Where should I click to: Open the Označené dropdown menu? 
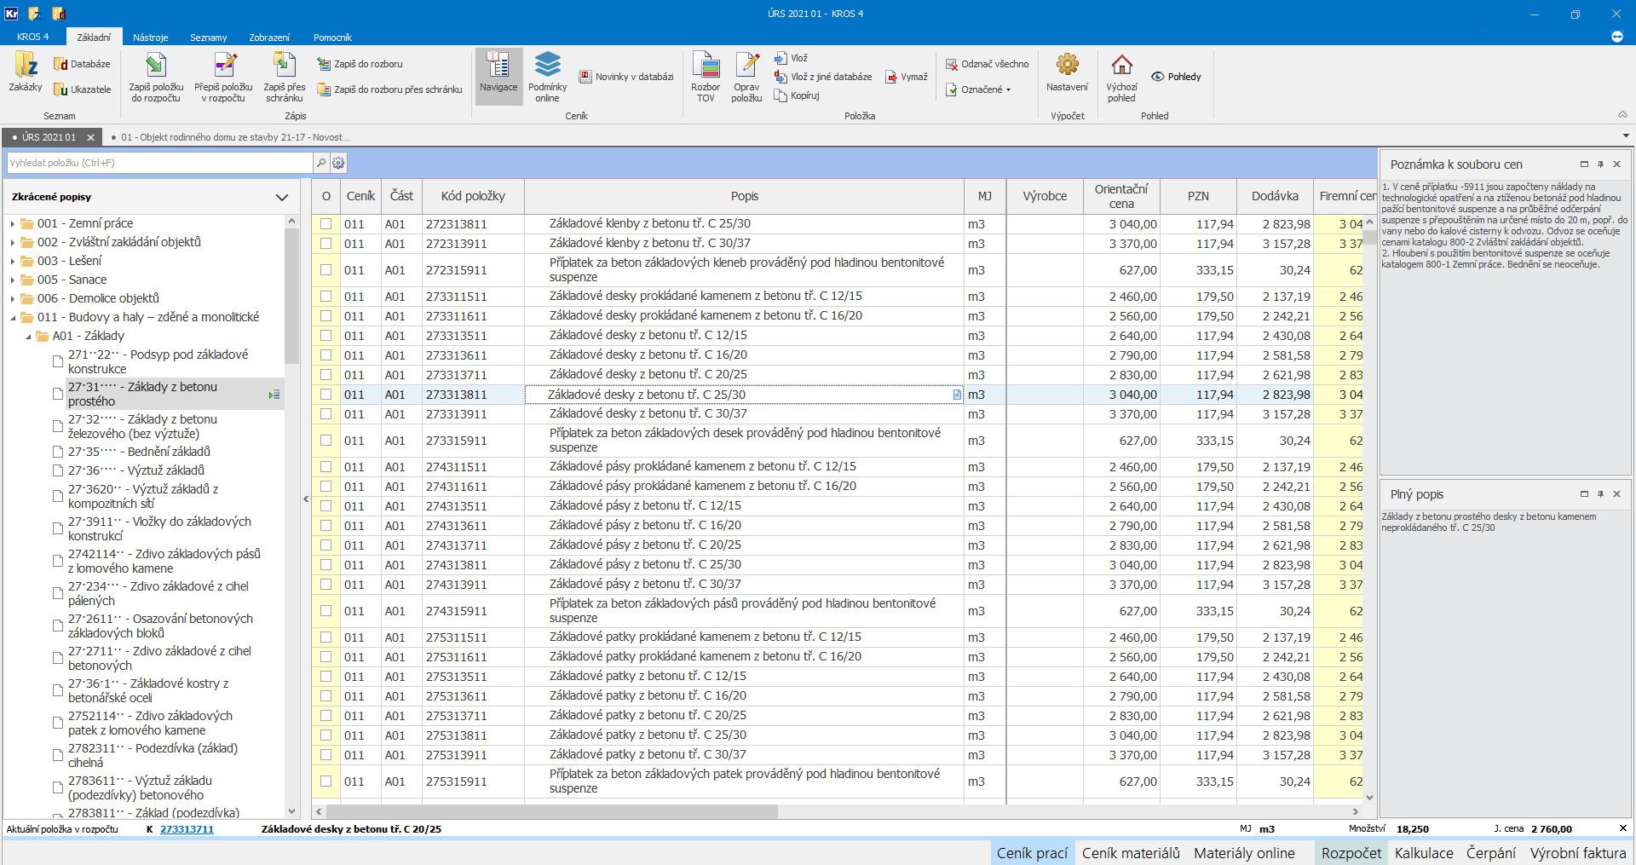[x=986, y=89]
